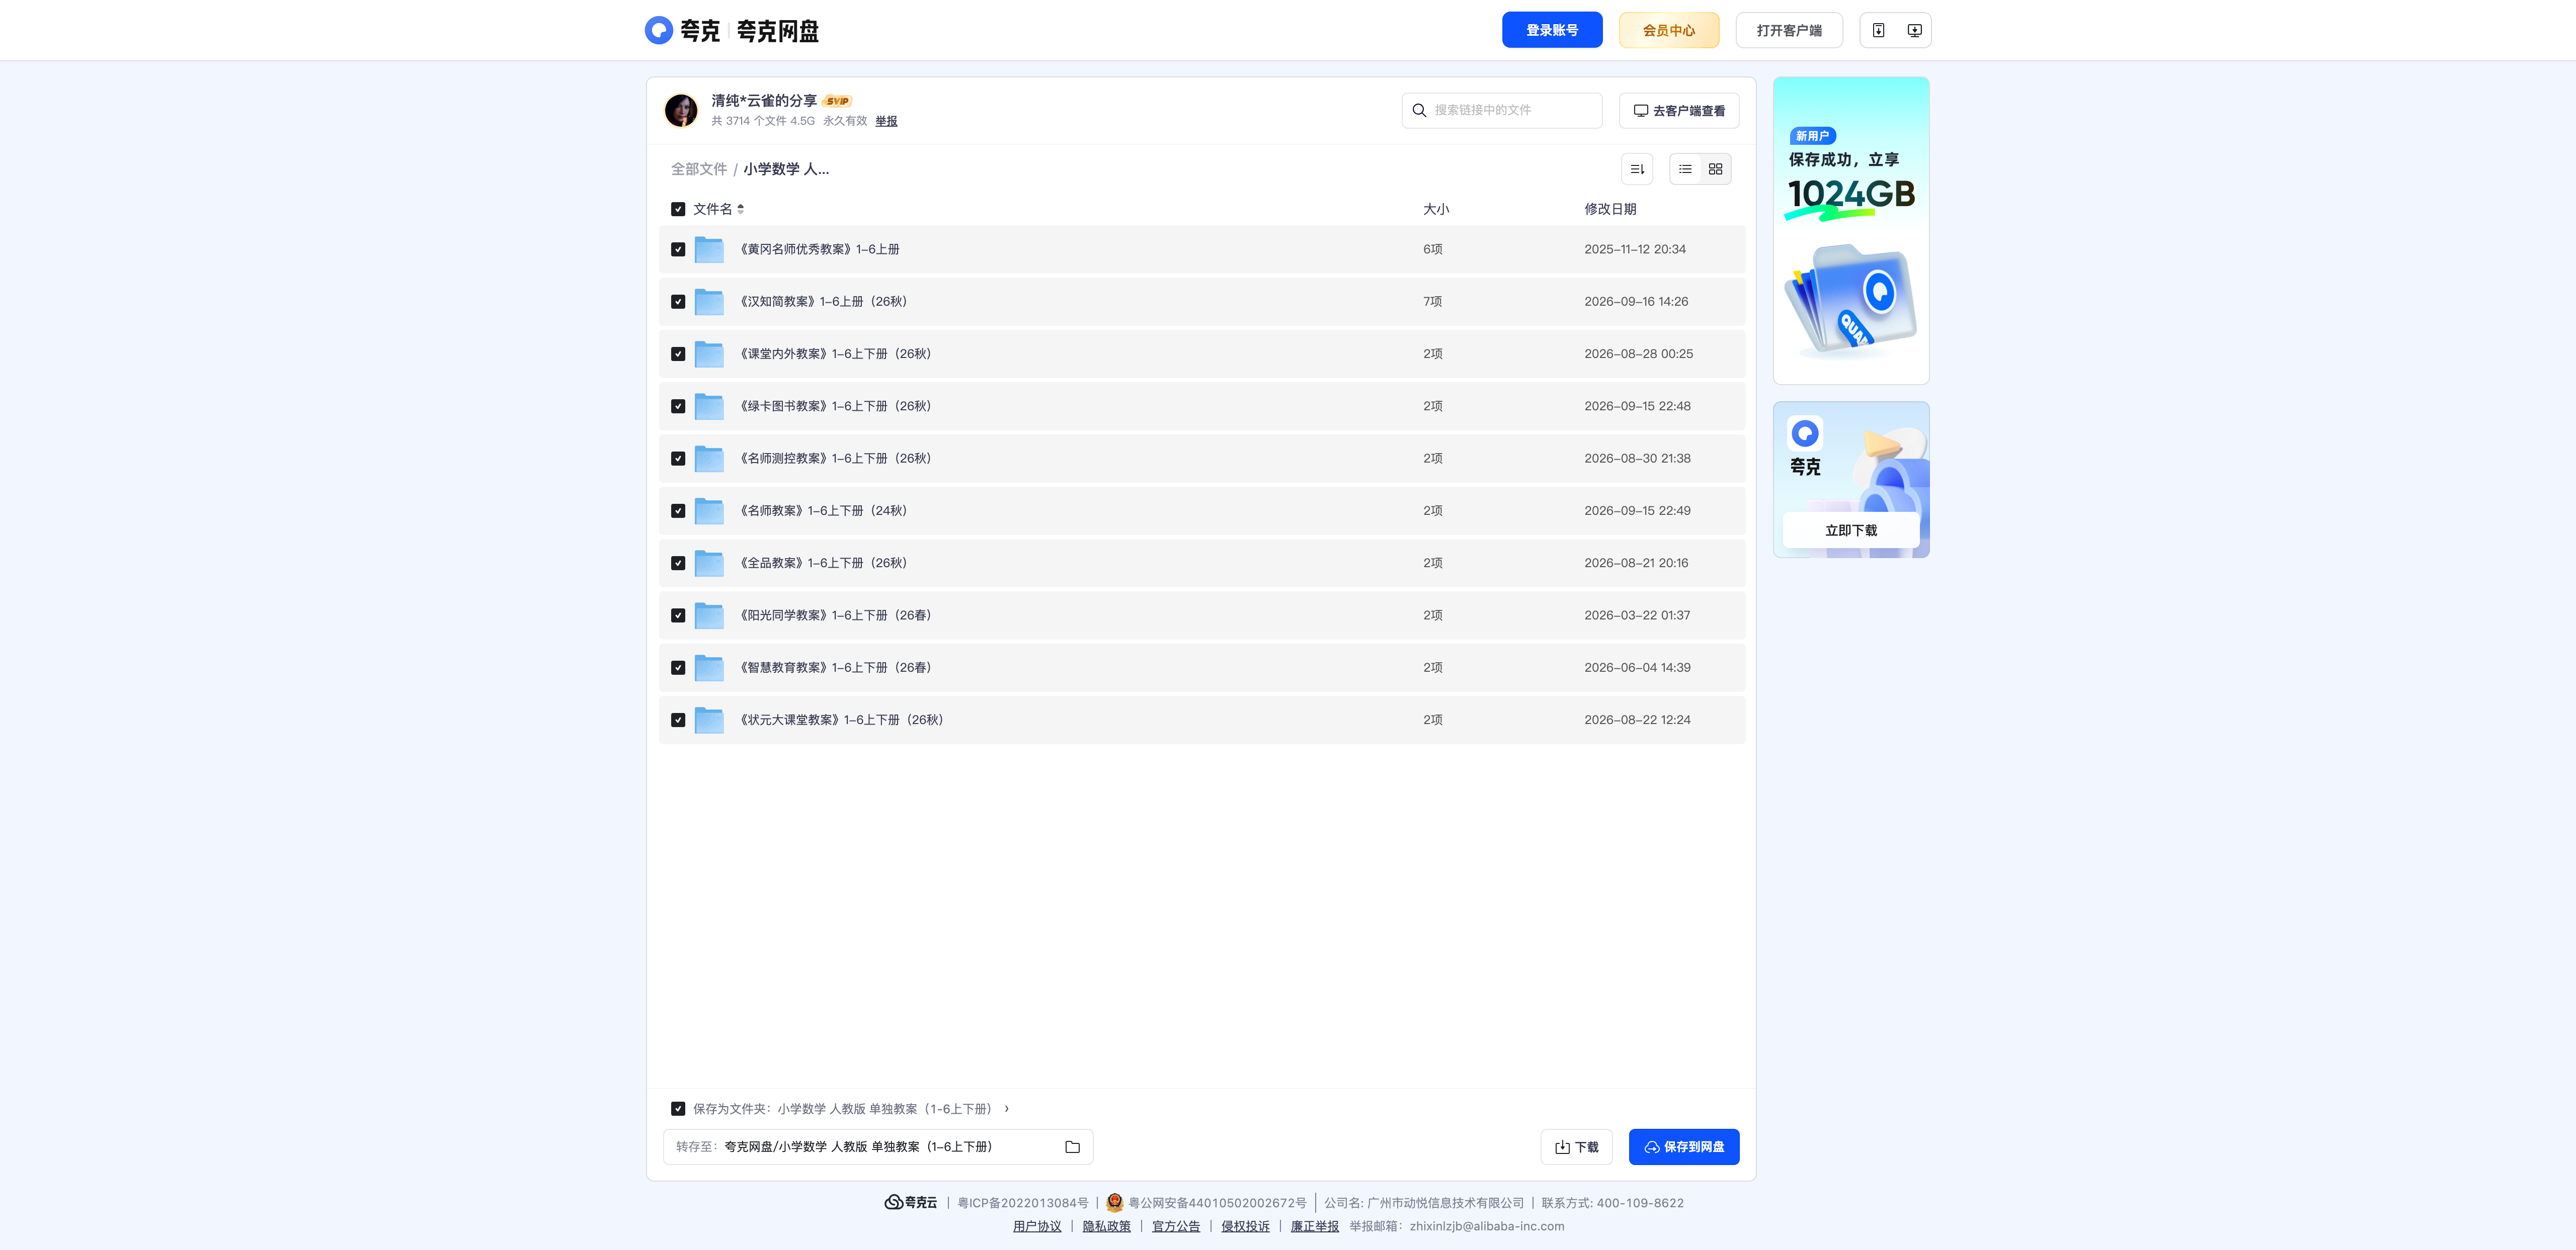Open 《智慧教育教案》1-6上下册 folder name
Image resolution: width=2576 pixels, height=1250 pixels.
pos(835,667)
